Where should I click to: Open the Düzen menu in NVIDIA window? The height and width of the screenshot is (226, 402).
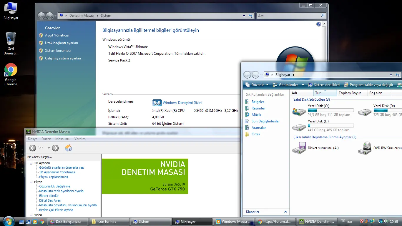pos(46,139)
